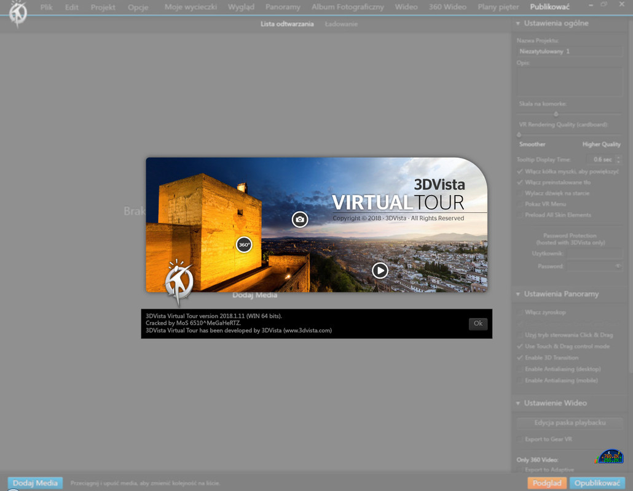Click the version 2018.1.11 text line
This screenshot has width=633, height=491.
[x=213, y=315]
